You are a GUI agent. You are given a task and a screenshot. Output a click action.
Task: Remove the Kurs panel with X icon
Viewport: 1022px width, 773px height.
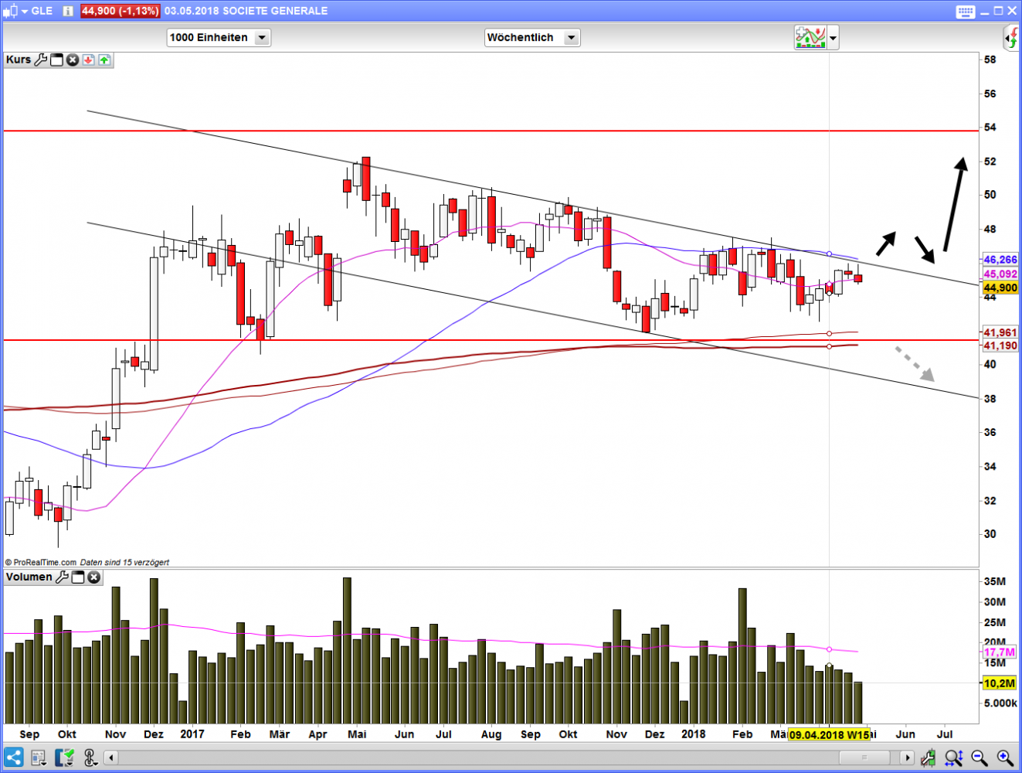coord(73,60)
